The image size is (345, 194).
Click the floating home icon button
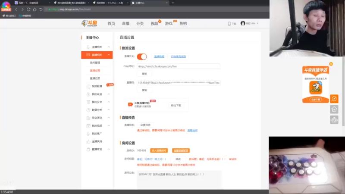[334, 110]
